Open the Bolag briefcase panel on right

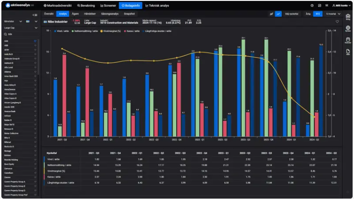pos(348,17)
